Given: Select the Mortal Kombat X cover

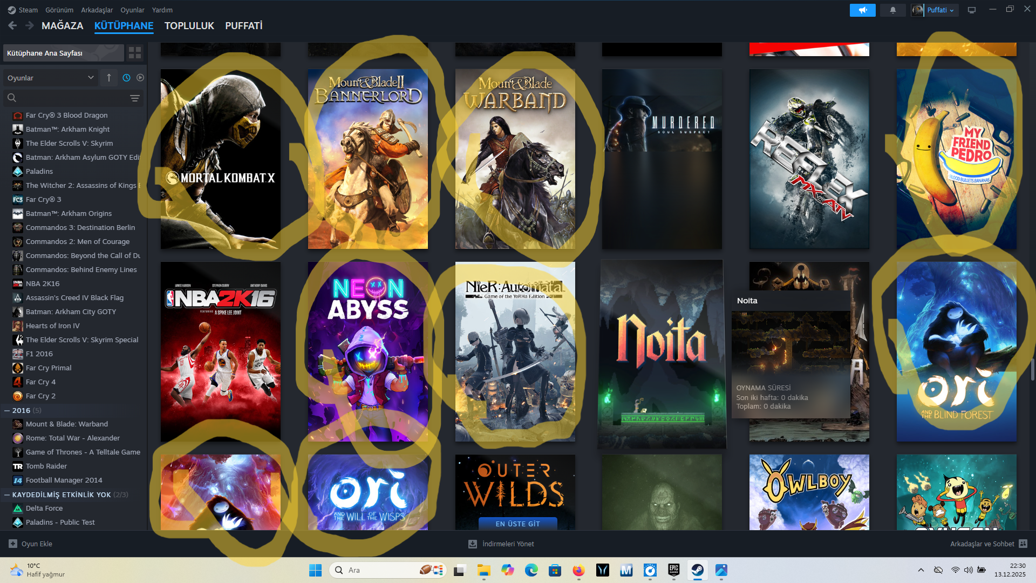Looking at the screenshot, I should tap(220, 159).
